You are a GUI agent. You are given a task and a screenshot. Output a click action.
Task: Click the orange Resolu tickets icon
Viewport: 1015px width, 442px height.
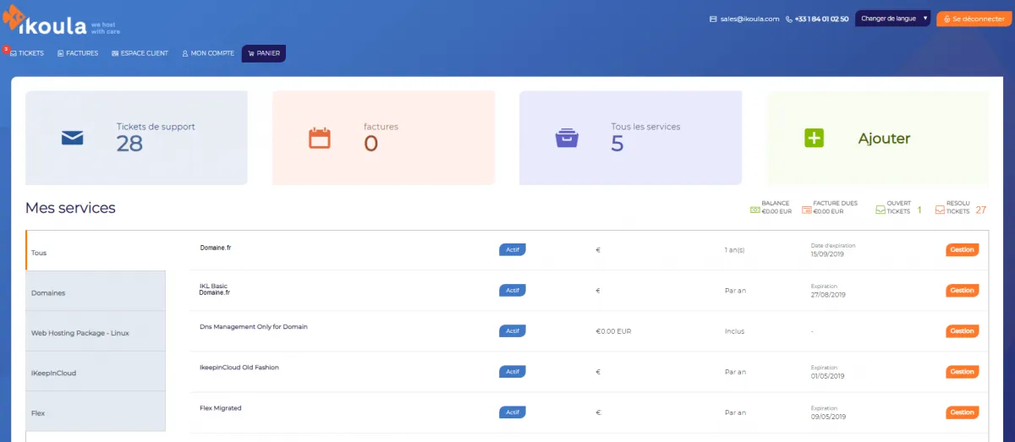coord(940,208)
